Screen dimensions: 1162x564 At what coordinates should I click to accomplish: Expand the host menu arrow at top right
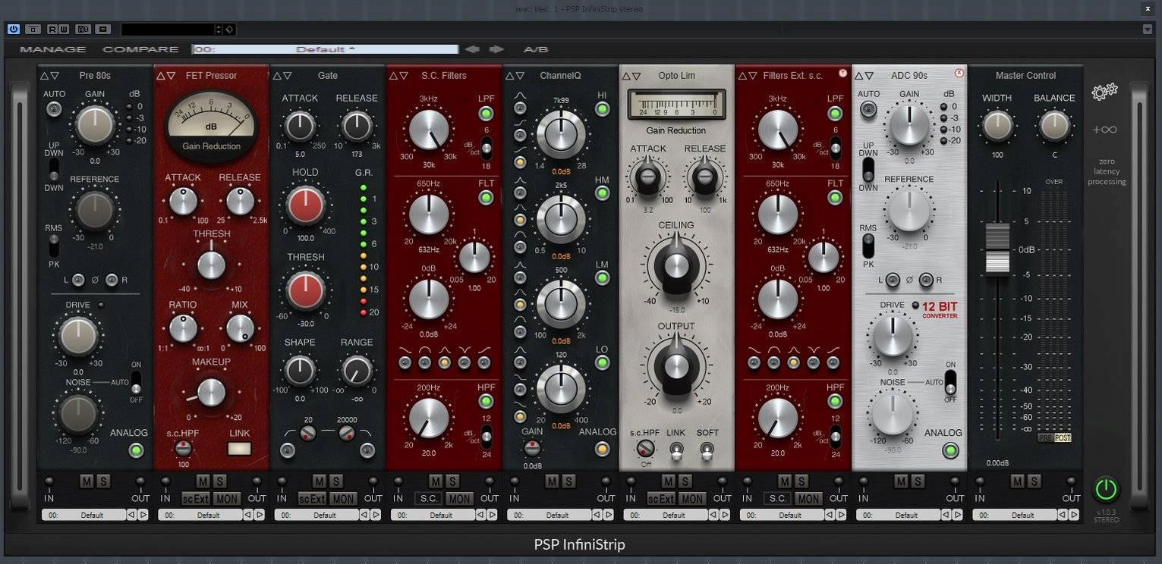click(x=1148, y=30)
